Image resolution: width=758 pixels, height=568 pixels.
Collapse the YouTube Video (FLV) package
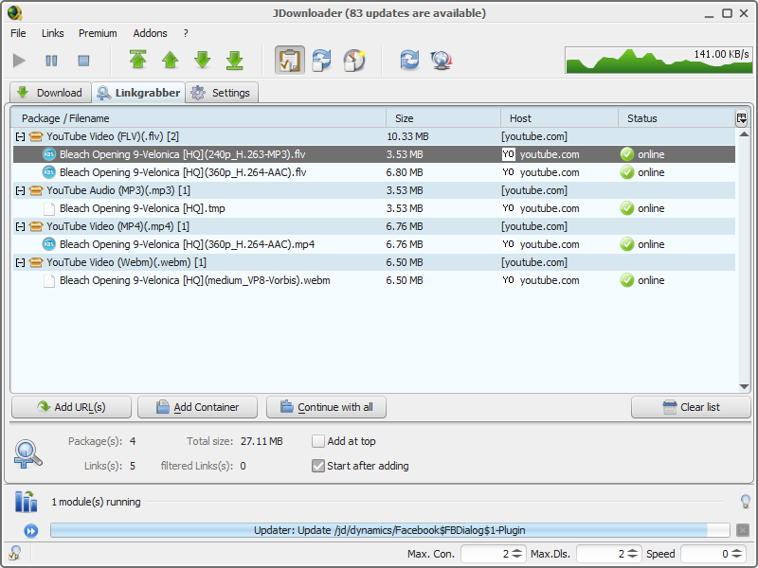click(20, 136)
